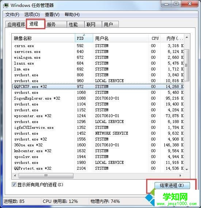Select svchost.exe with PID 1452
This screenshot has height=208, width=201.
point(98,133)
